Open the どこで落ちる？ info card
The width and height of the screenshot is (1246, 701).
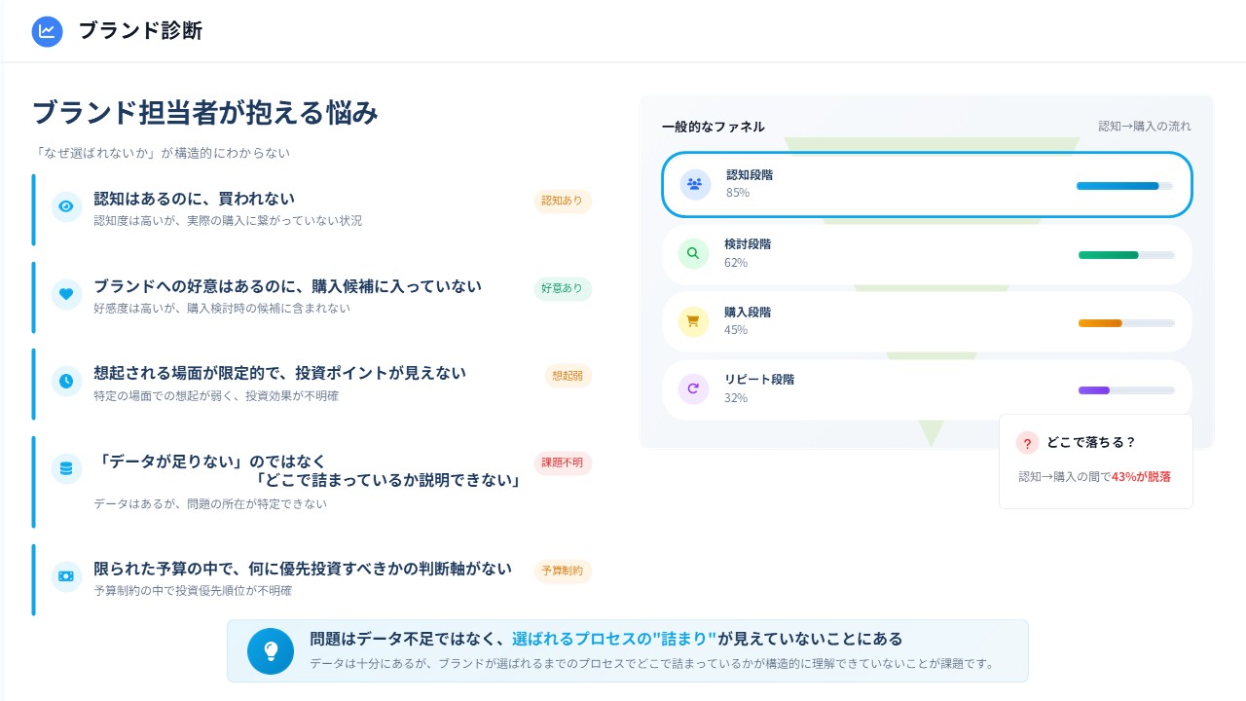1095,461
